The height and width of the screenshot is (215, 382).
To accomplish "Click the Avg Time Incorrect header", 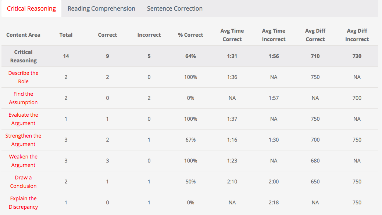I will tap(274, 35).
